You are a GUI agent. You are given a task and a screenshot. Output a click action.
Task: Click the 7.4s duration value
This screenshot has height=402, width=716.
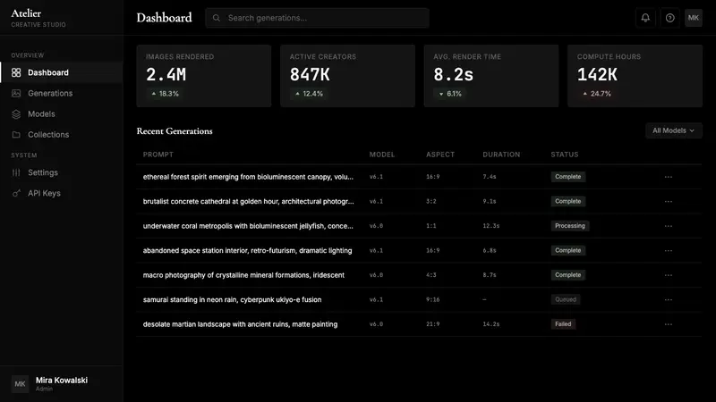coord(490,177)
